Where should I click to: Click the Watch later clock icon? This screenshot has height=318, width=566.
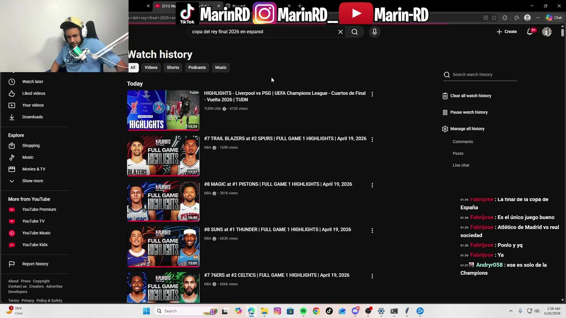click(12, 82)
